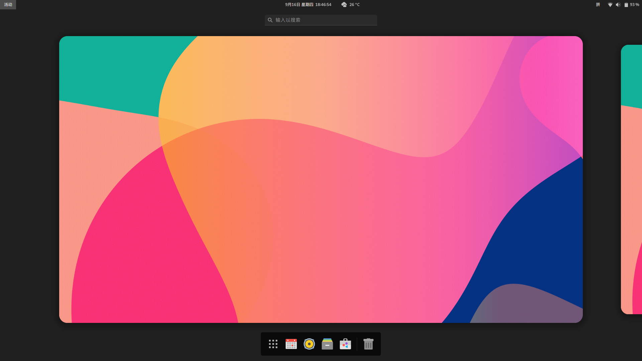
Task: Open the Trash icon in the dock
Action: click(x=368, y=344)
